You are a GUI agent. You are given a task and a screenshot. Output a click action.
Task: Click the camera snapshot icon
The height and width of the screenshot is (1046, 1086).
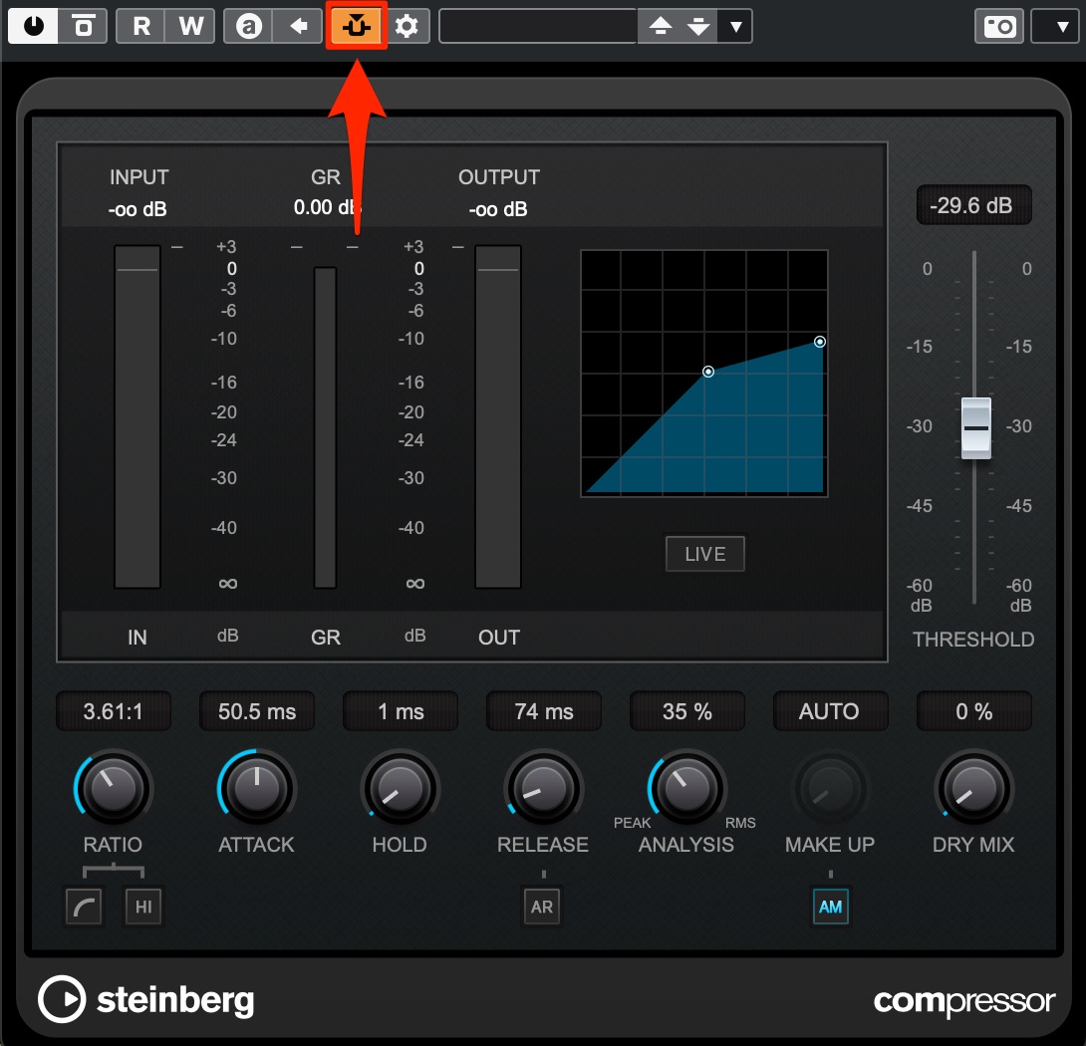[998, 26]
